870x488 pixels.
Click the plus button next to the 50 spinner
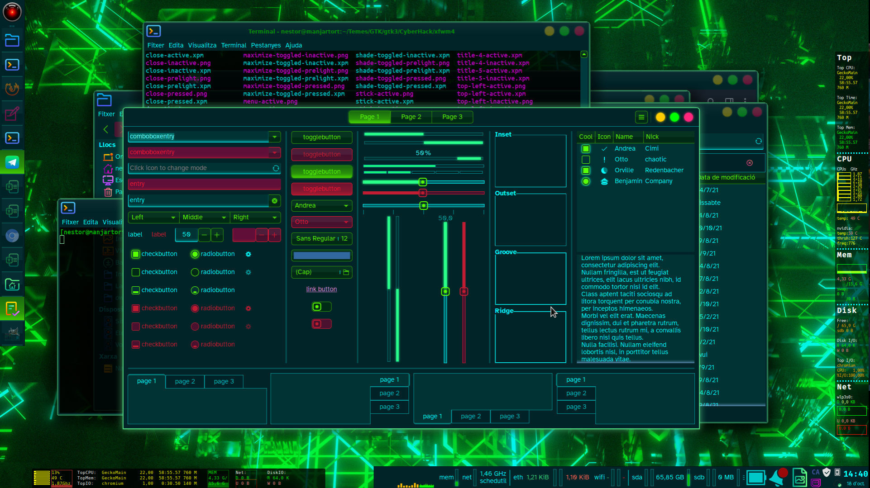tap(217, 235)
